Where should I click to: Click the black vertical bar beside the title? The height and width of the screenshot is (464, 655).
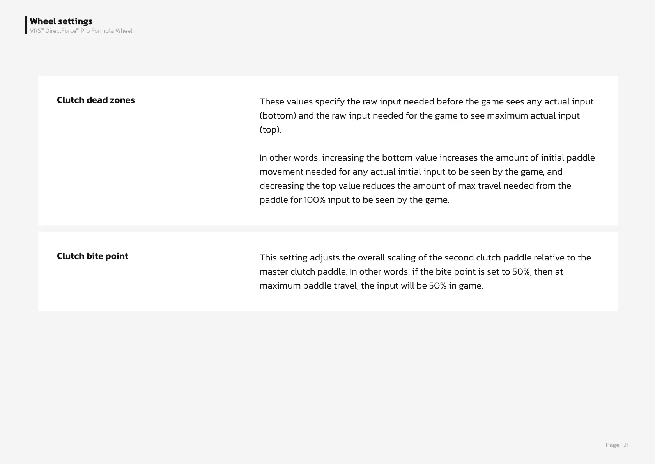pyautogui.click(x=26, y=25)
